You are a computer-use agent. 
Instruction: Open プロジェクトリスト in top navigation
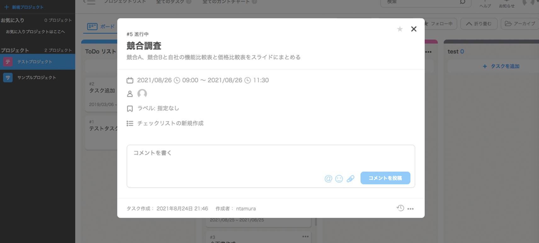125,2
